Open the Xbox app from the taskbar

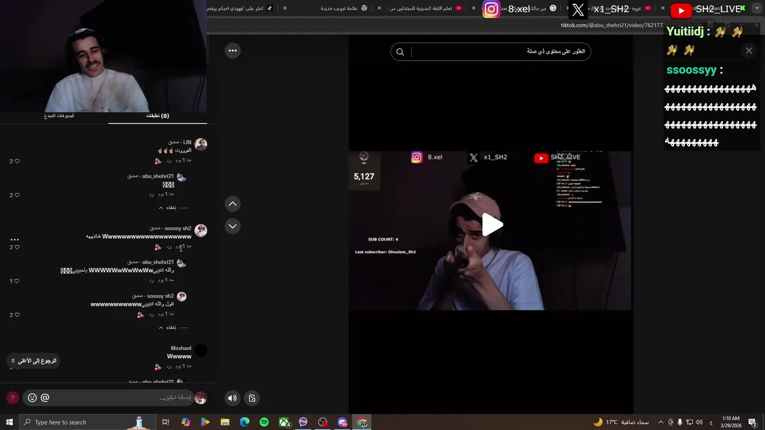[x=284, y=422]
